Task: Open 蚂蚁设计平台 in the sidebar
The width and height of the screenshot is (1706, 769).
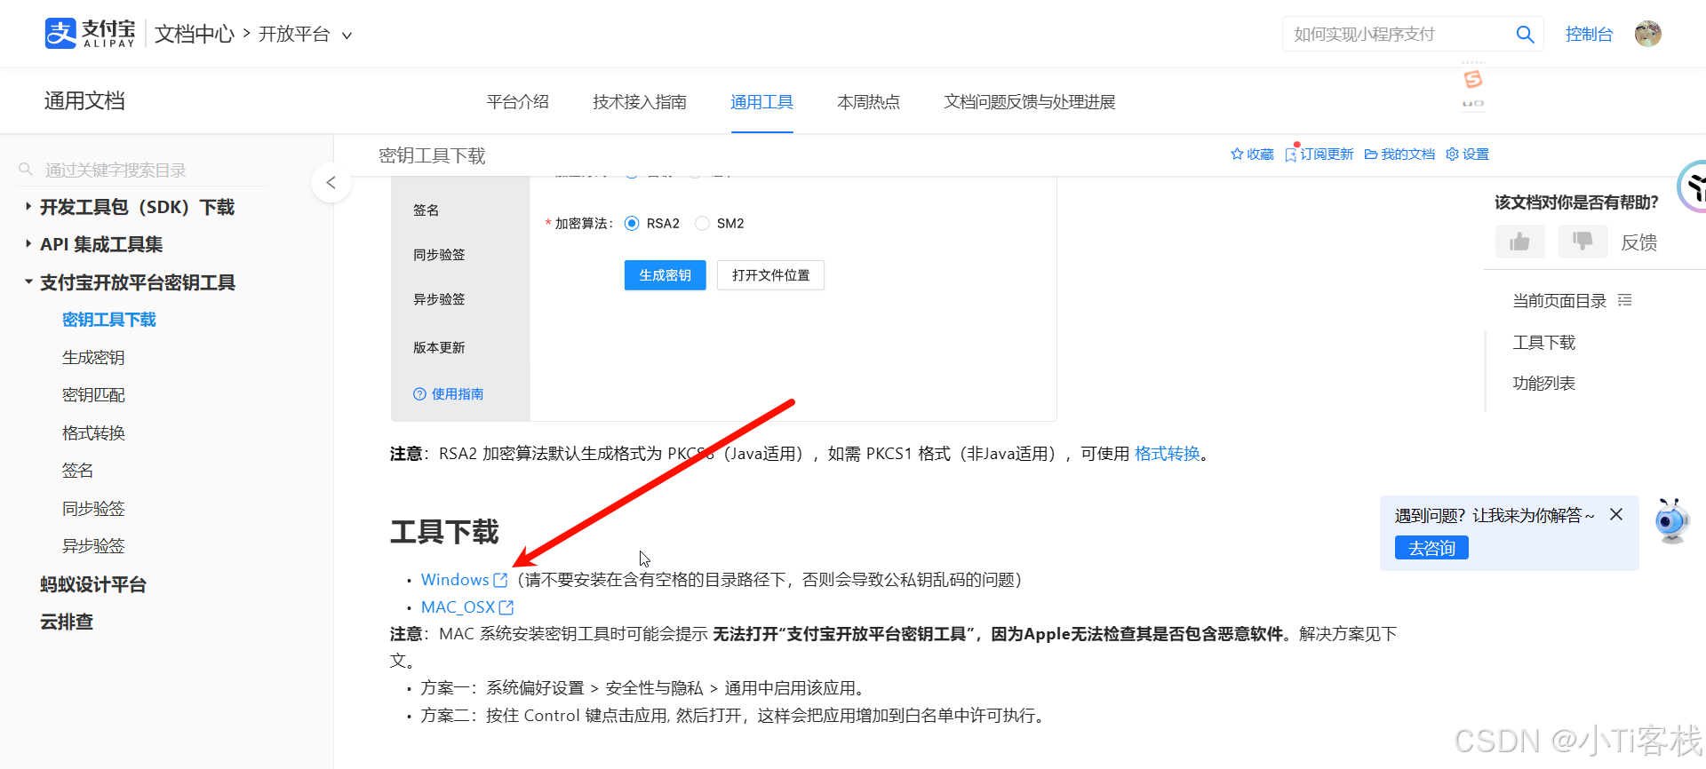Action: click(93, 584)
